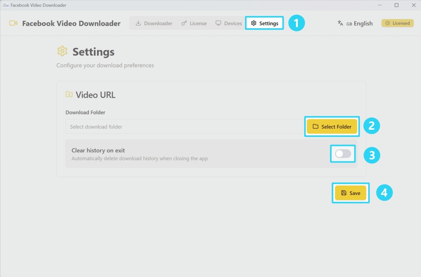The width and height of the screenshot is (421, 277).
Task: Click the monitor icon on the Devices tab
Action: coord(218,23)
